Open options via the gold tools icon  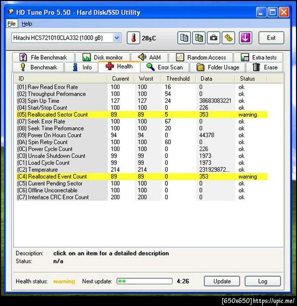[x=228, y=38]
